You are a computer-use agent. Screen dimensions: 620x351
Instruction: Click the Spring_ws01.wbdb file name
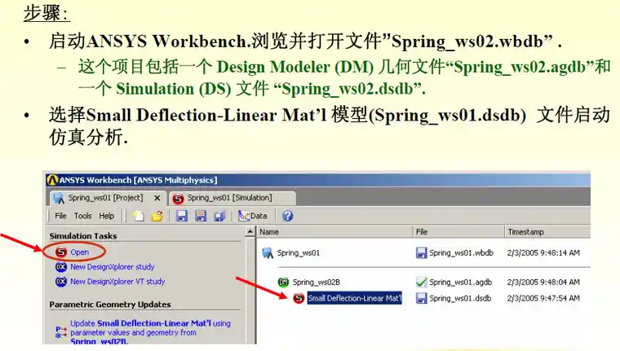coord(461,252)
